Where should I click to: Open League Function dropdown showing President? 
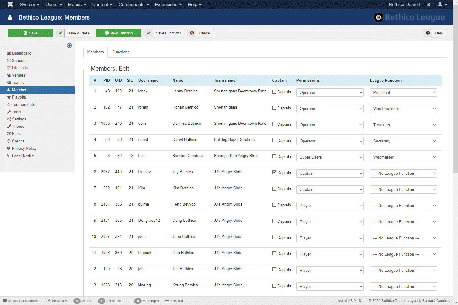click(403, 92)
